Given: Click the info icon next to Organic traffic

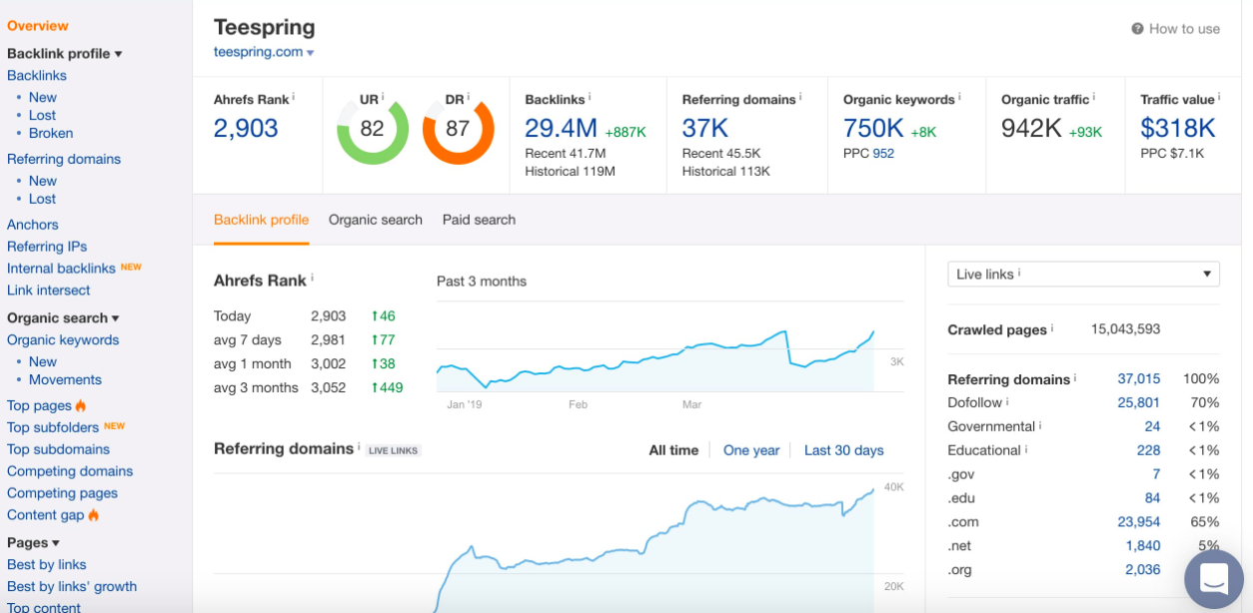Looking at the screenshot, I should point(1093,98).
